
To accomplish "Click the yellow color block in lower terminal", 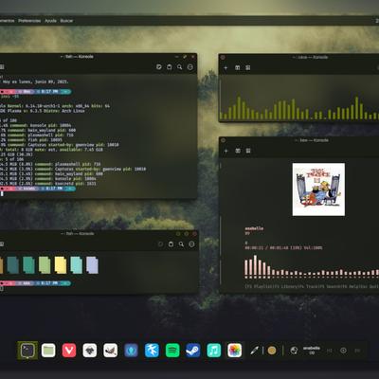I will tap(61, 265).
